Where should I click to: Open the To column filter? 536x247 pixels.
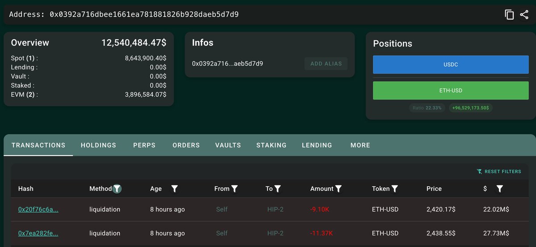[277, 189]
